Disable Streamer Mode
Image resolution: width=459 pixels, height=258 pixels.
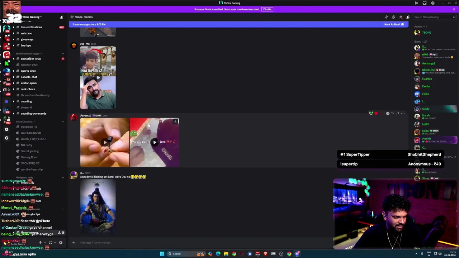267,9
